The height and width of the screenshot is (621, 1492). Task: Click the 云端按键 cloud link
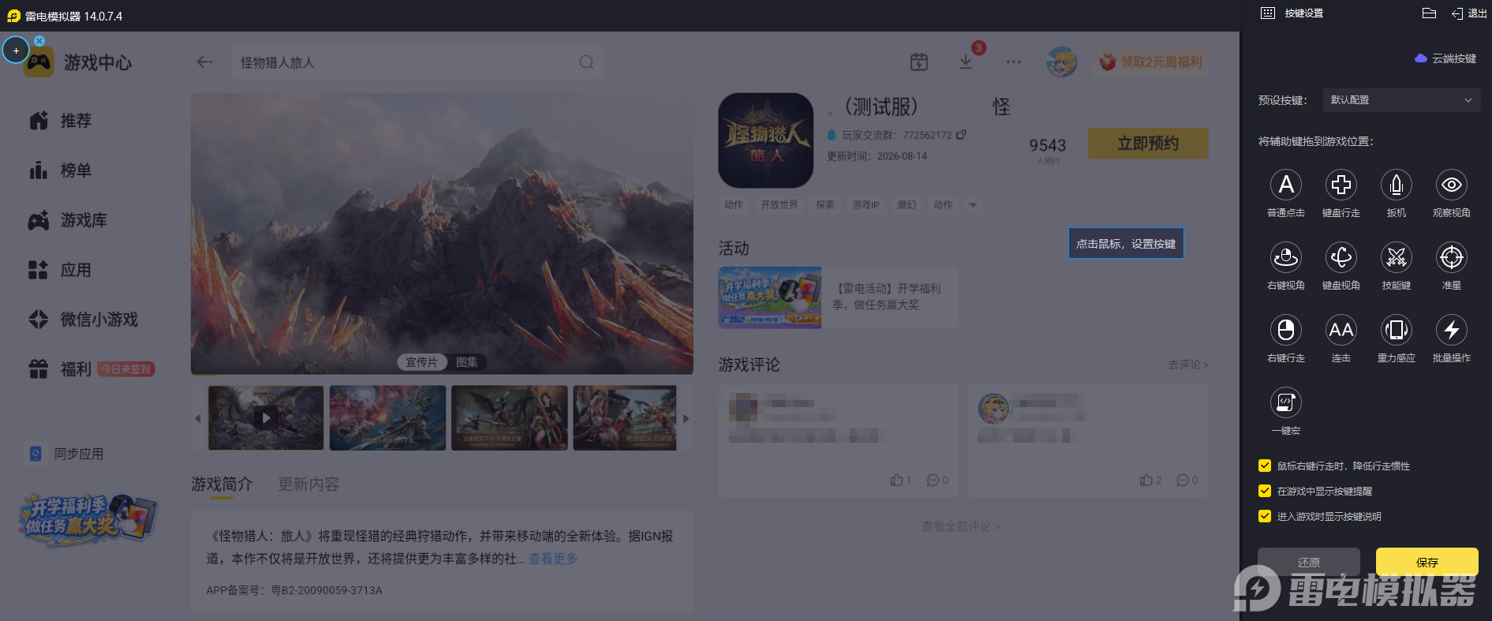(x=1445, y=58)
